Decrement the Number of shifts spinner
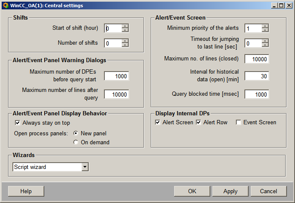Screen dimensions: 295x203 pyautogui.click(x=125, y=45)
